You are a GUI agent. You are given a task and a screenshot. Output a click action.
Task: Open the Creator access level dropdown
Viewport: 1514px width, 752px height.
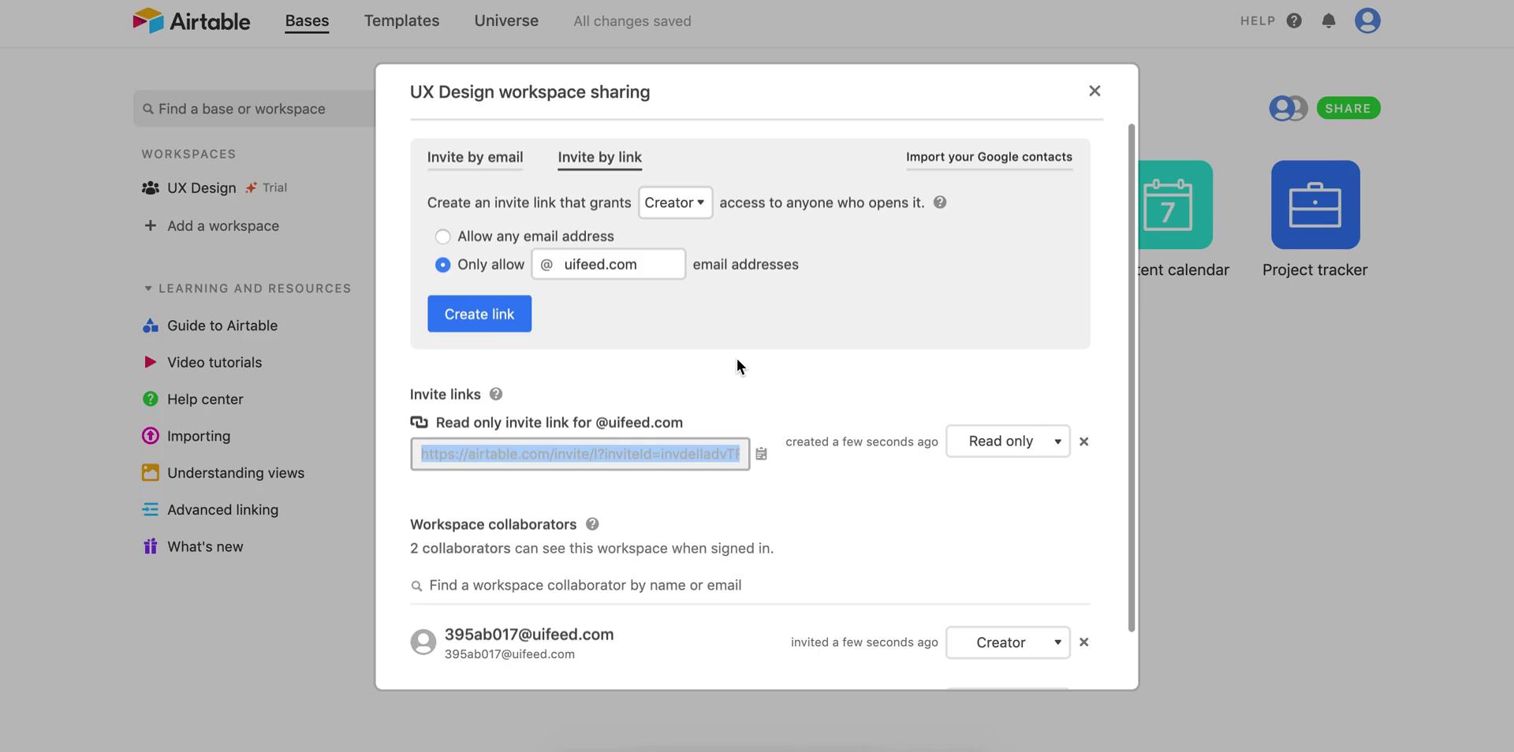pyautogui.click(x=676, y=203)
